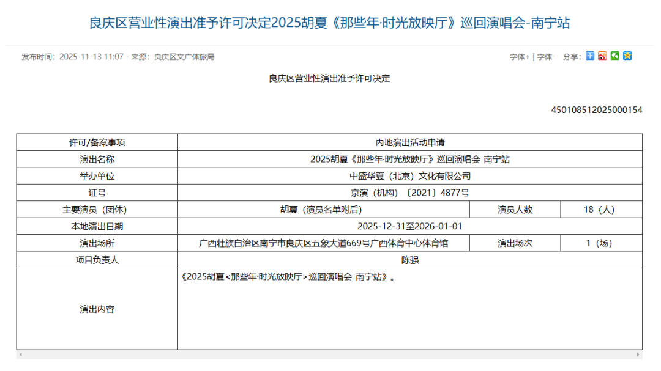Viewport: 661px width, 371px height.
Task: Share the page to Sina Weibo
Action: 602,56
